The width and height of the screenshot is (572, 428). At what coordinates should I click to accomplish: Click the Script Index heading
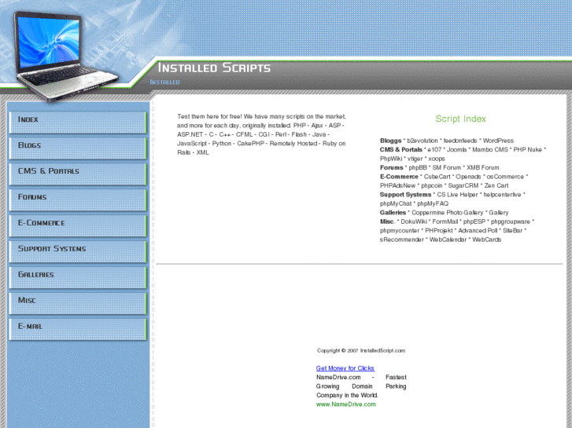click(460, 119)
